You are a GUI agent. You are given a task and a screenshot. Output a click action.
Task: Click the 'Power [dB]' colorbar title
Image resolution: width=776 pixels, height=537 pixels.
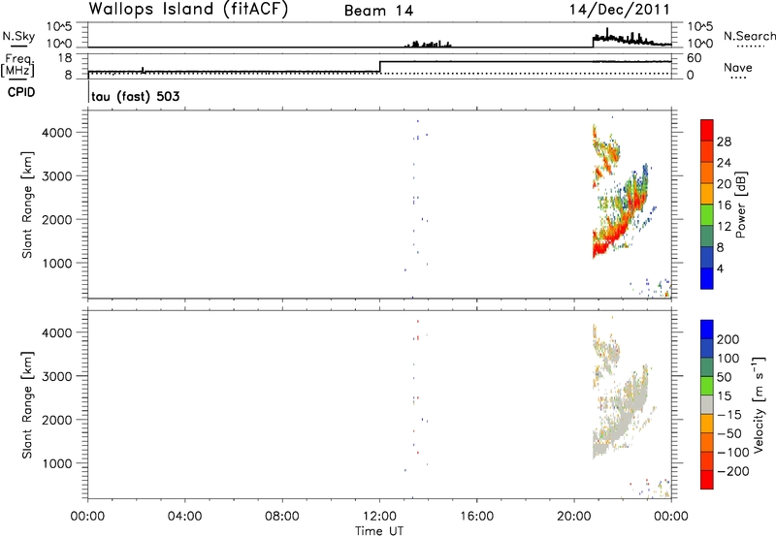click(741, 205)
